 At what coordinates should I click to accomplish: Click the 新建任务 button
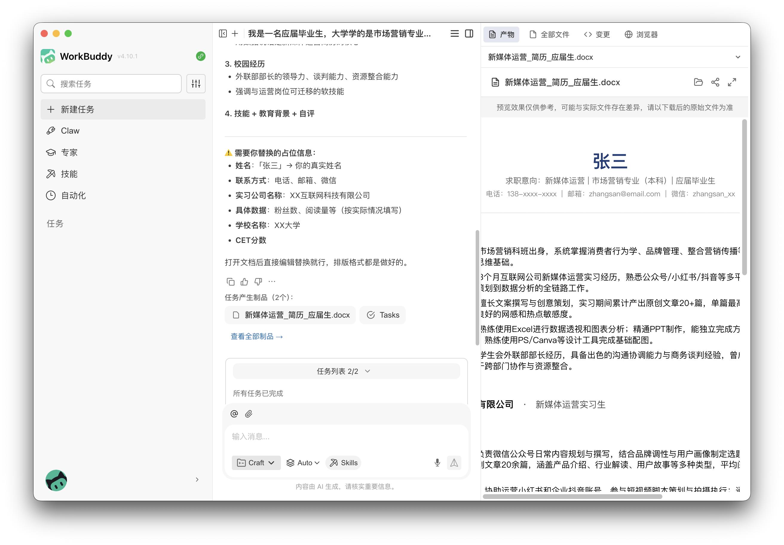pos(123,109)
